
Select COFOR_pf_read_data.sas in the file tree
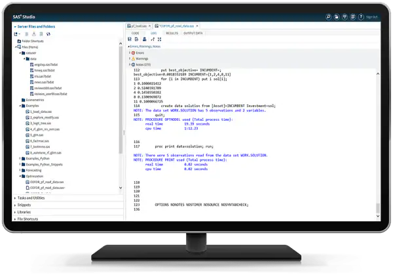pos(45,182)
